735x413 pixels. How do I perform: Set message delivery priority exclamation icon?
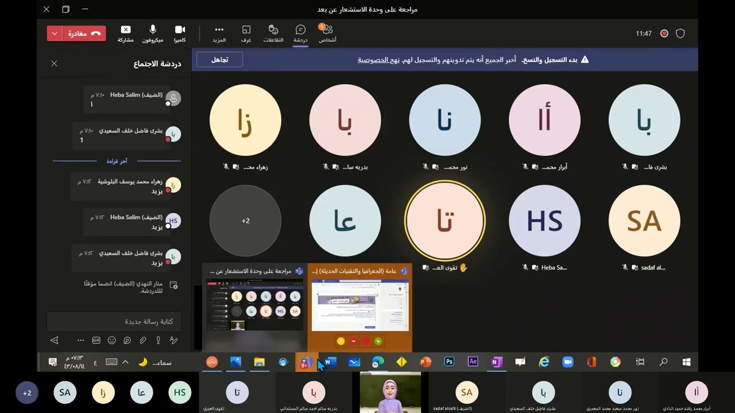point(158,340)
